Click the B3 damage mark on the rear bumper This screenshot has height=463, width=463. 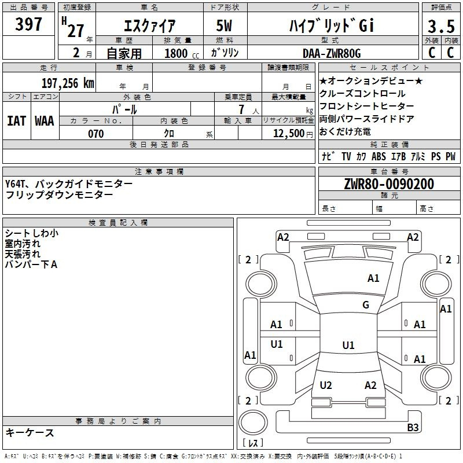click(x=413, y=428)
